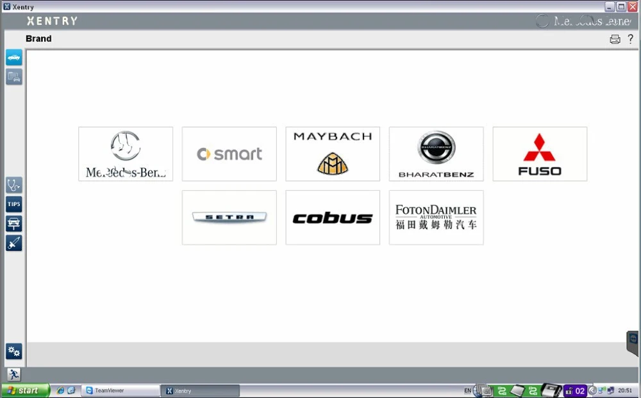Open the settings gears sidebar icon

(x=14, y=351)
